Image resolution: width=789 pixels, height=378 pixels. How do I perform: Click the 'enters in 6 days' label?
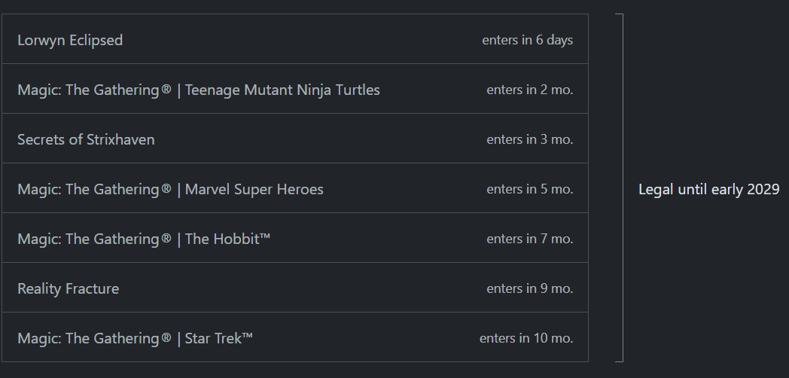(527, 40)
